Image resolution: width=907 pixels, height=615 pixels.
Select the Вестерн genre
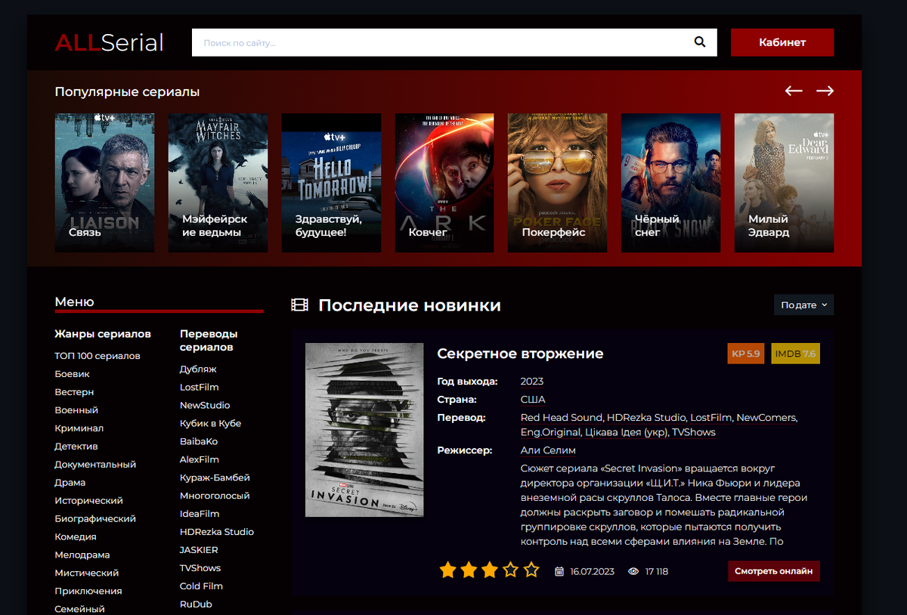pos(74,392)
